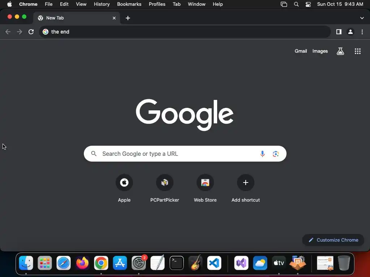
Task: Open the History menu
Action: 102,4
